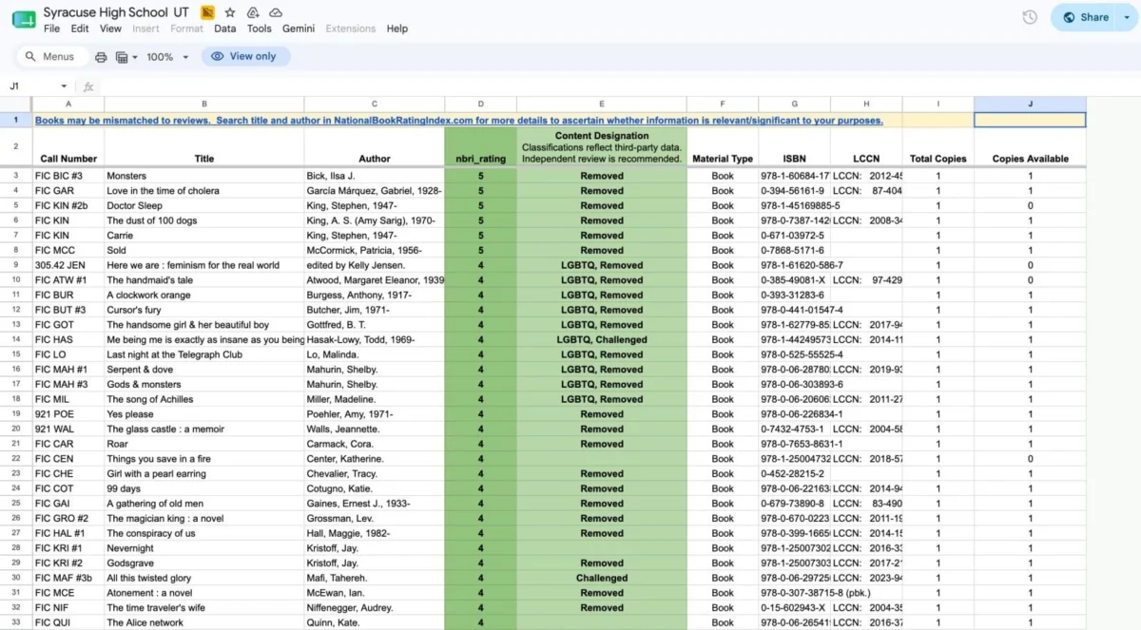Select the title cell Monsters

[x=204, y=176]
